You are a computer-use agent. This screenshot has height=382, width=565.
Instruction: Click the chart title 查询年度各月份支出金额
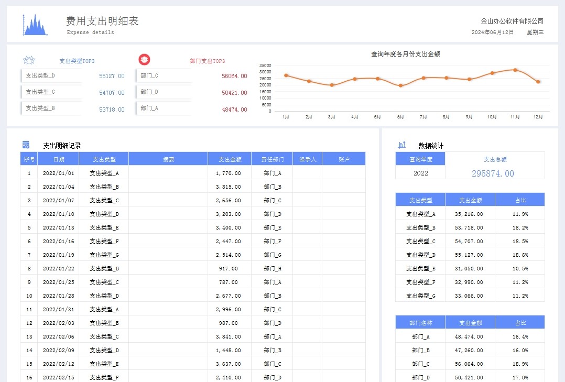click(x=405, y=53)
